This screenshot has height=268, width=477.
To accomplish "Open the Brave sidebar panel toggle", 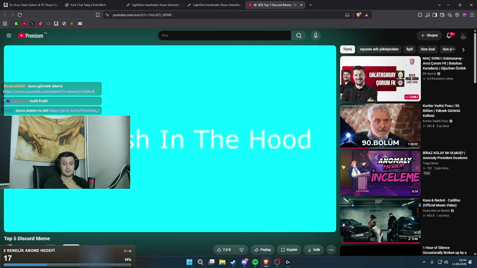I will coord(435,15).
